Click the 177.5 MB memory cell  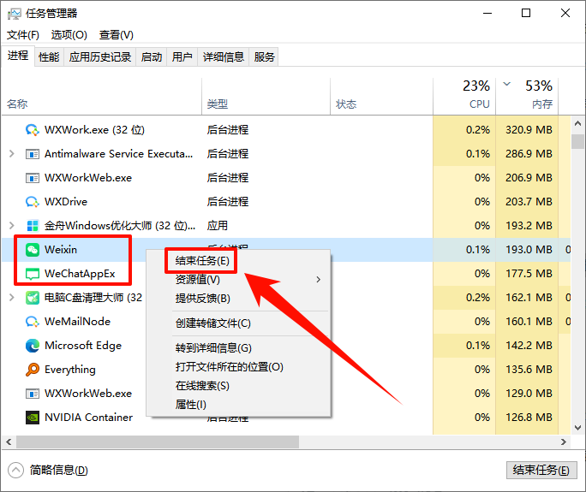click(x=529, y=274)
